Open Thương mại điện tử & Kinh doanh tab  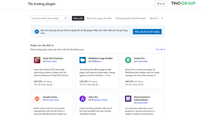point(131,18)
